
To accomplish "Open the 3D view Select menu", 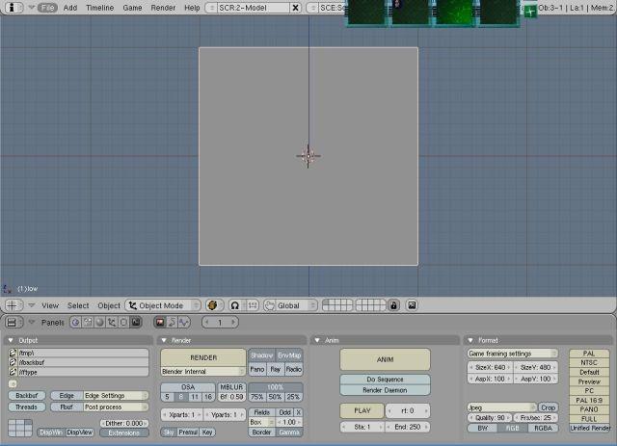I will (78, 305).
